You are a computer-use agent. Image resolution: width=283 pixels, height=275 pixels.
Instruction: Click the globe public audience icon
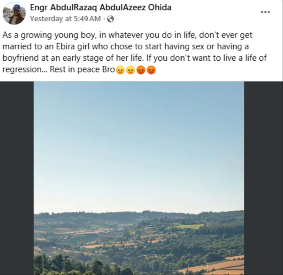[x=111, y=18]
